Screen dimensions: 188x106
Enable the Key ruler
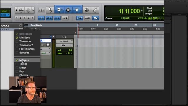pyautogui.click(x=17, y=71)
